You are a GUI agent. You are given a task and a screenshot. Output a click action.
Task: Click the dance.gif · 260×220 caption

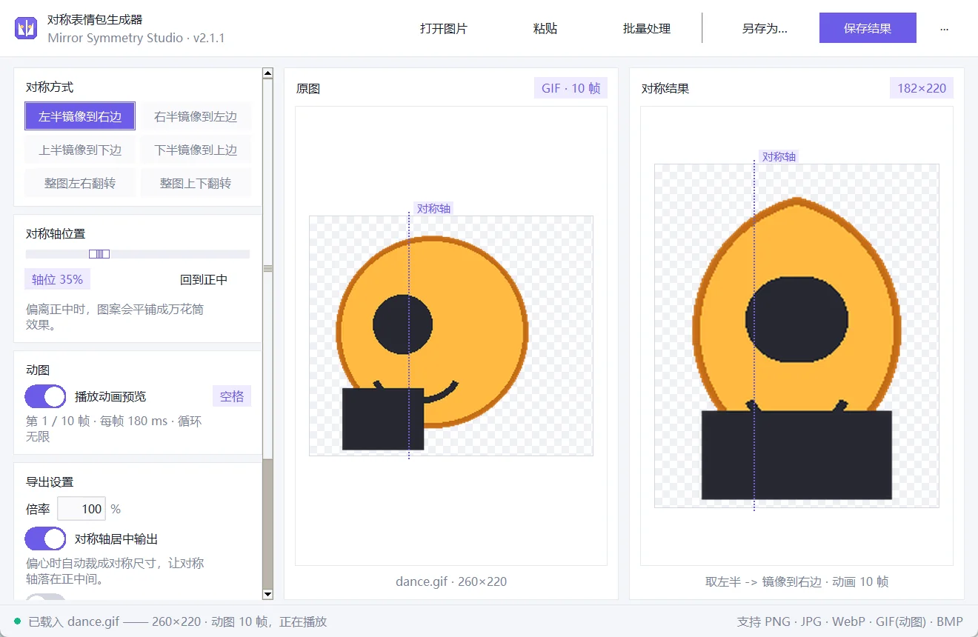[451, 581]
